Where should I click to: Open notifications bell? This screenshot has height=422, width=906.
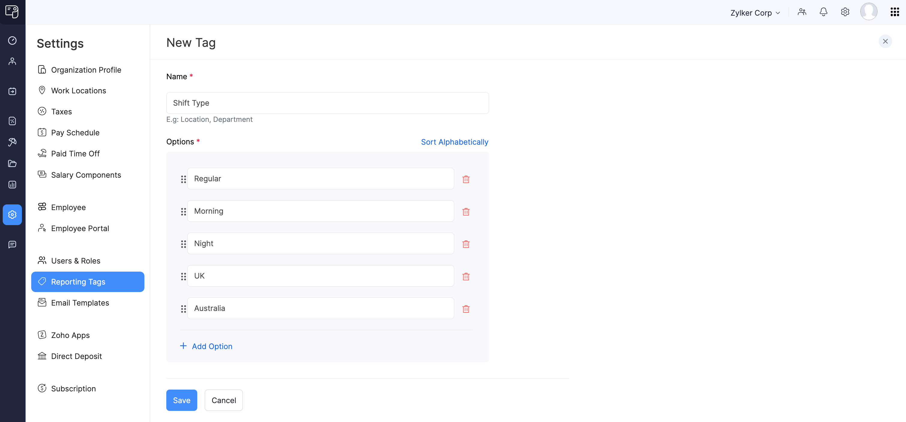pyautogui.click(x=823, y=12)
